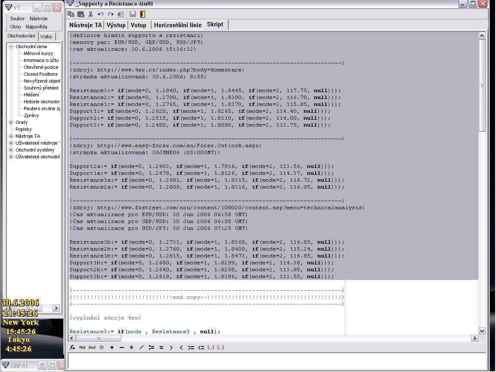Click the yellow exit door icon
Image resolution: width=496 pixels, height=372 pixels.
tap(143, 14)
